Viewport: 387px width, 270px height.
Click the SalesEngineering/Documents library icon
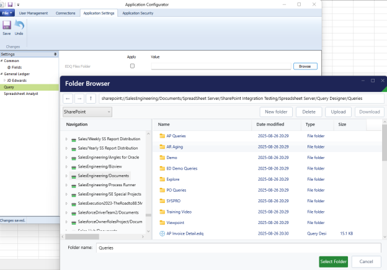(x=74, y=176)
